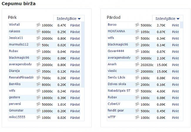Click the envelope icon beside perversi
This screenshot has height=132, width=191.
38,104
